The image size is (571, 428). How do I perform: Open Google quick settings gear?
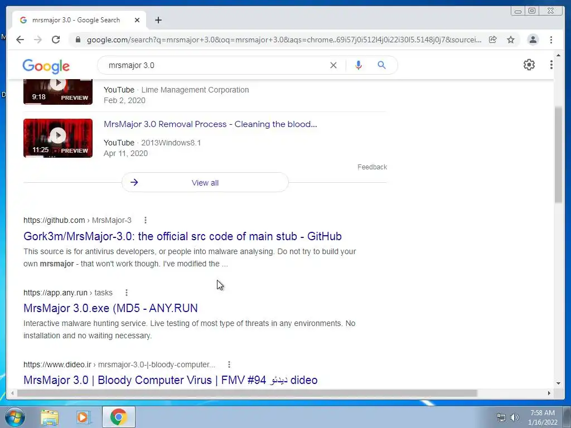[529, 65]
